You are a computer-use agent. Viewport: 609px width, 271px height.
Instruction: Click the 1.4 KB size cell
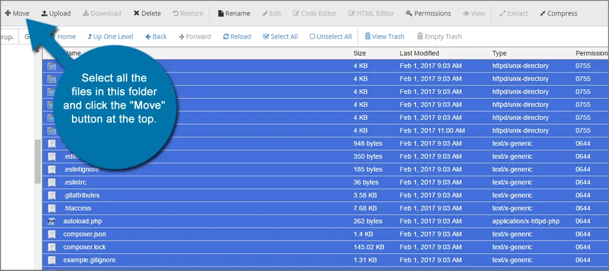[363, 234]
